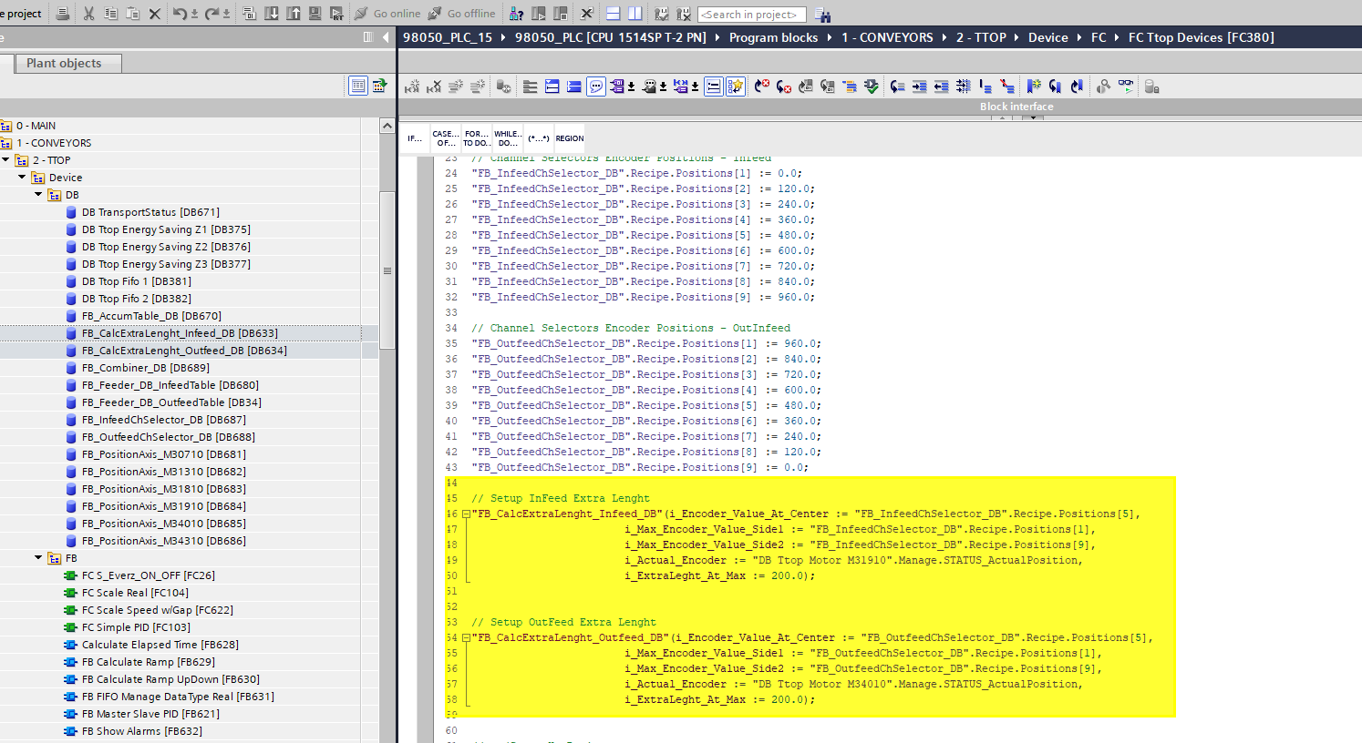Select DB Ttop Fifo 1 [DB381]

point(136,281)
